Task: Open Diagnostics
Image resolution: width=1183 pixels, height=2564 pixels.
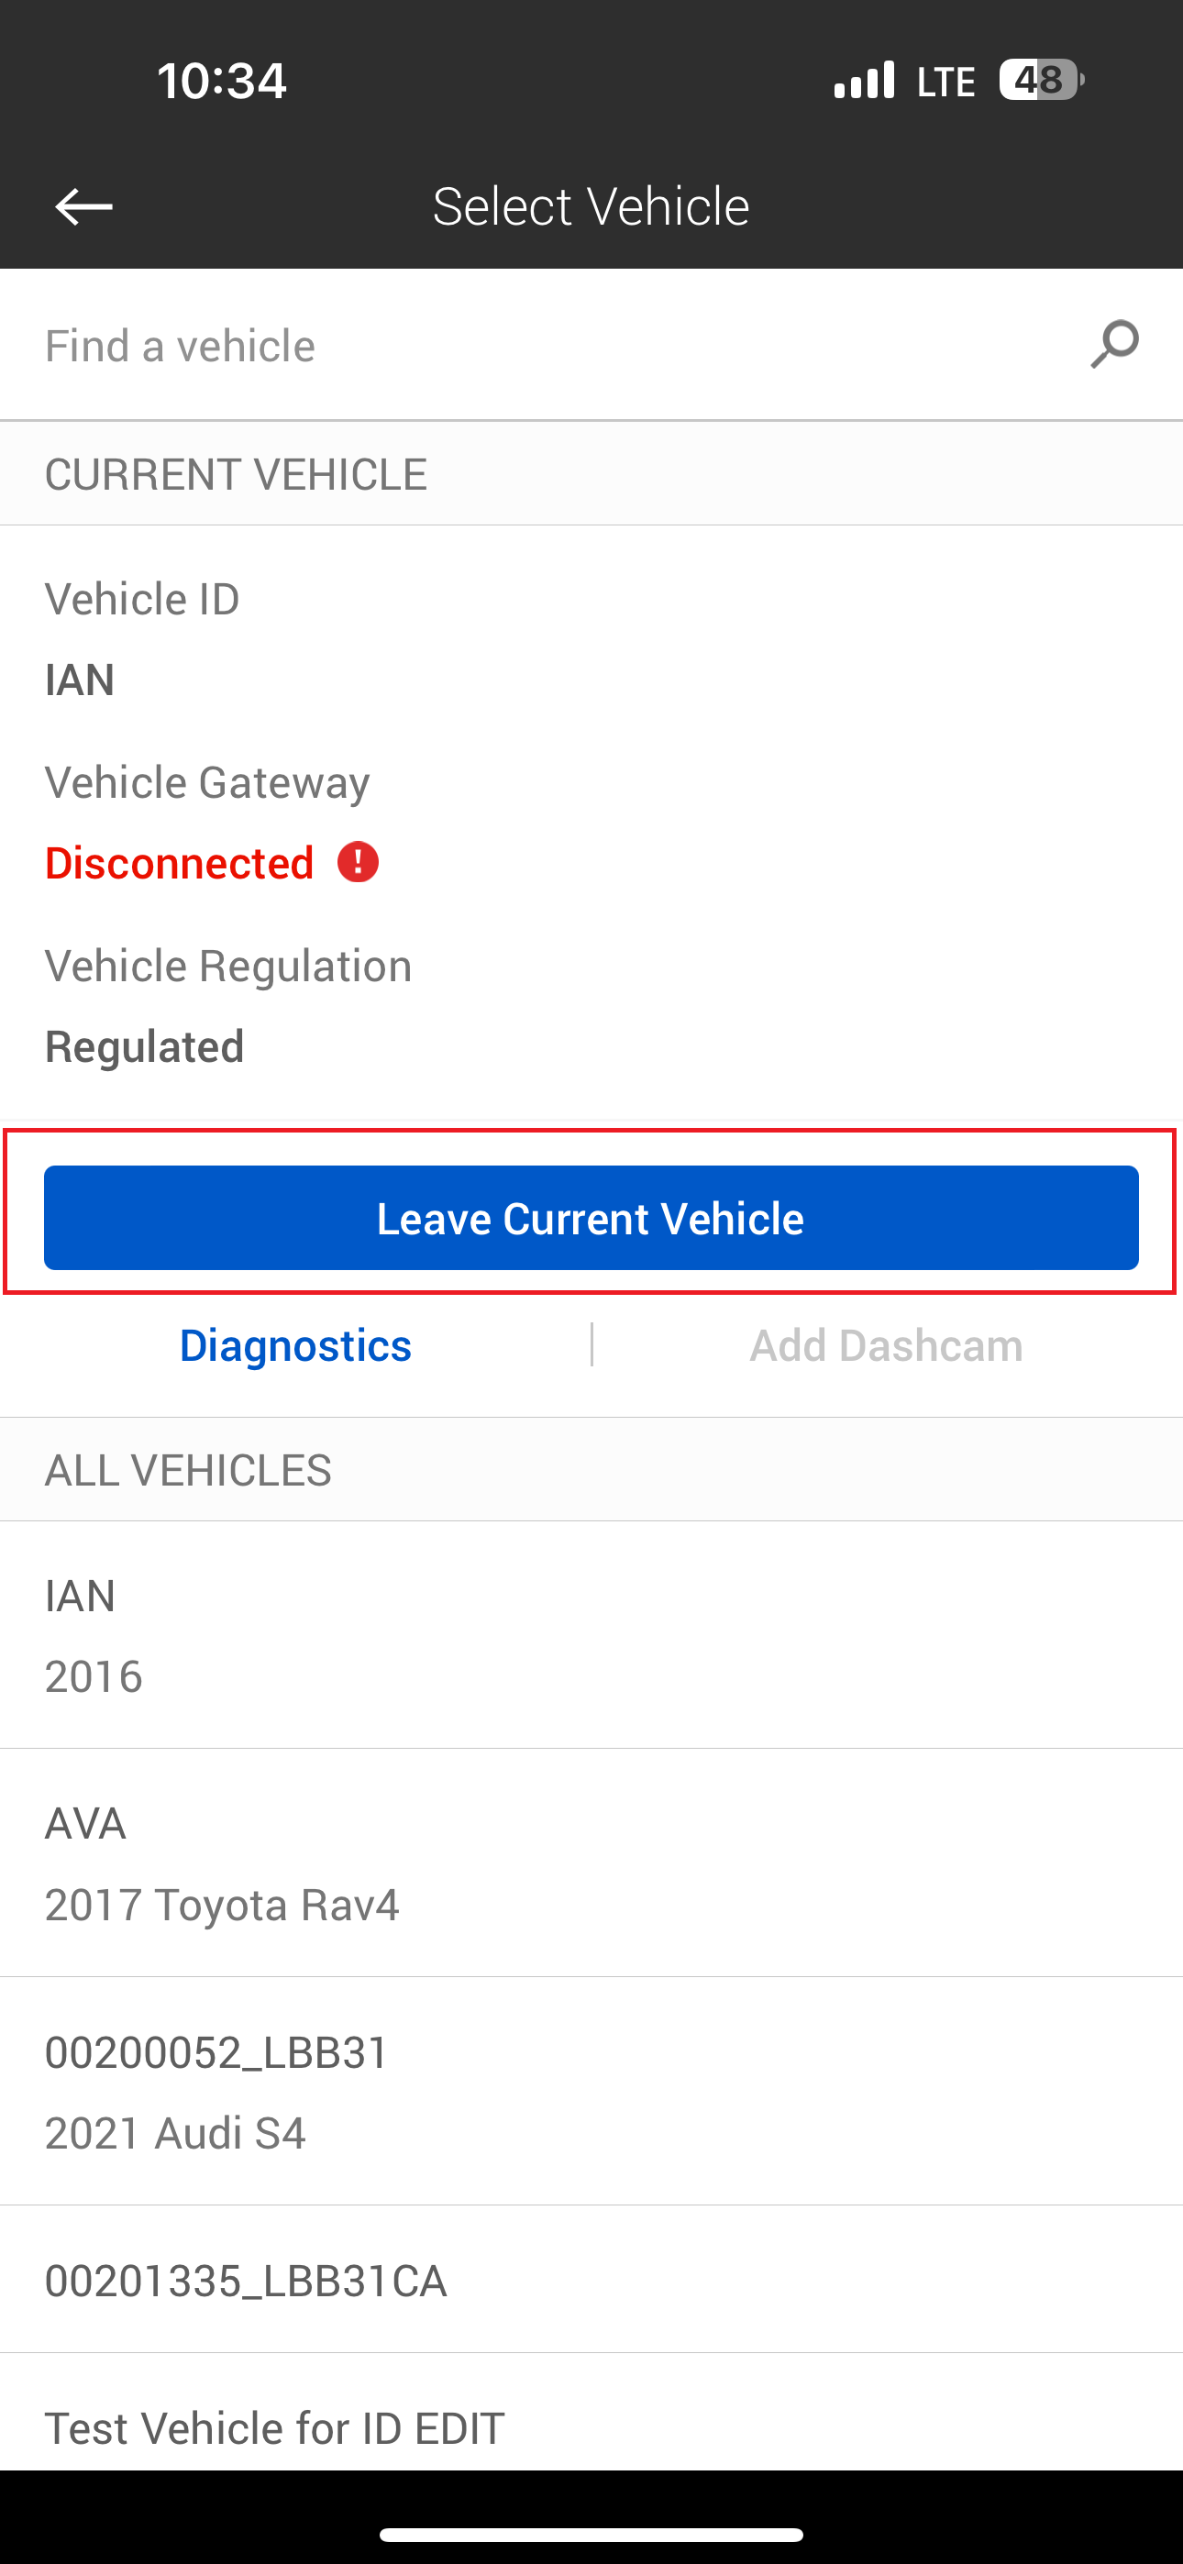Action: pyautogui.click(x=294, y=1344)
